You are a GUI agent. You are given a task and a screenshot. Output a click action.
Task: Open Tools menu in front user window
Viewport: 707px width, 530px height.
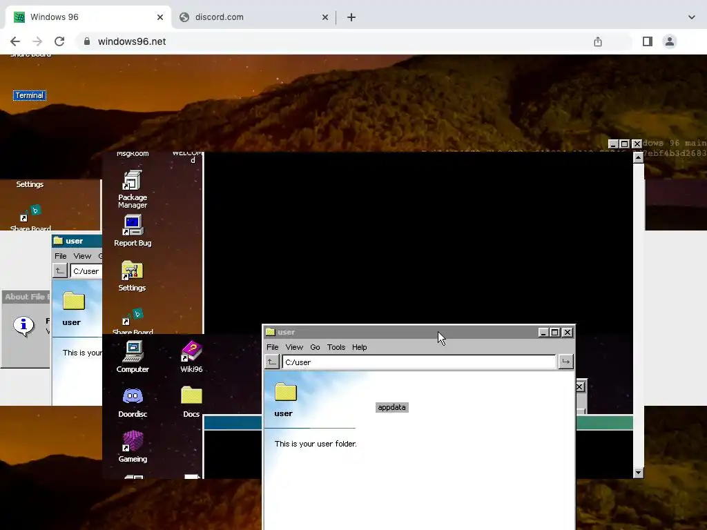tap(336, 347)
